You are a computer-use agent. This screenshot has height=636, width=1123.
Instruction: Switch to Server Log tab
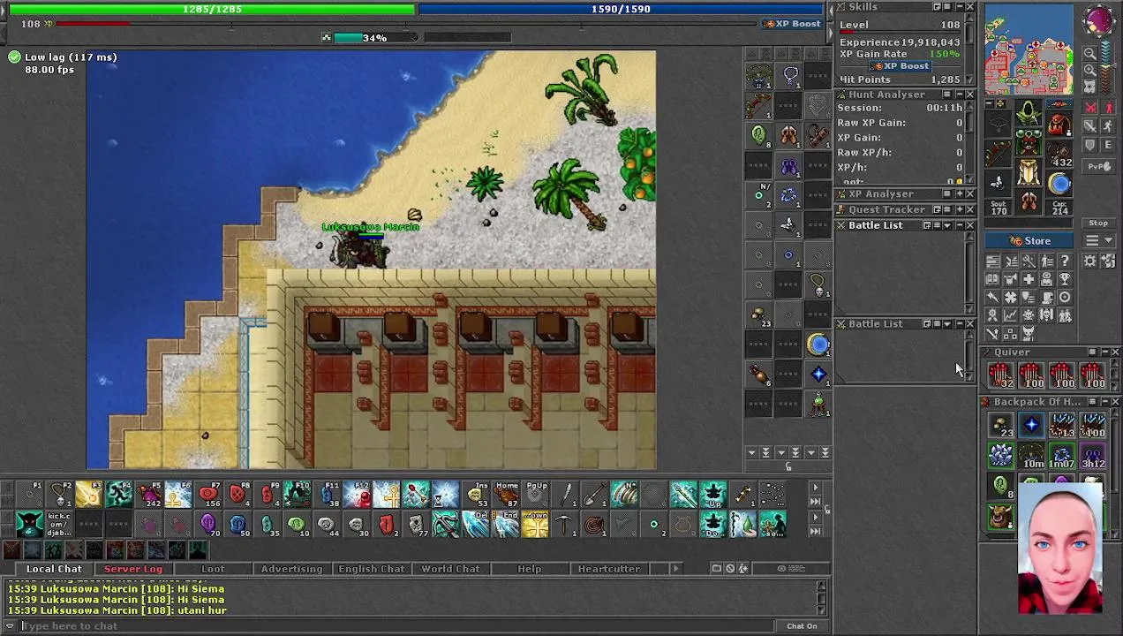click(x=133, y=569)
